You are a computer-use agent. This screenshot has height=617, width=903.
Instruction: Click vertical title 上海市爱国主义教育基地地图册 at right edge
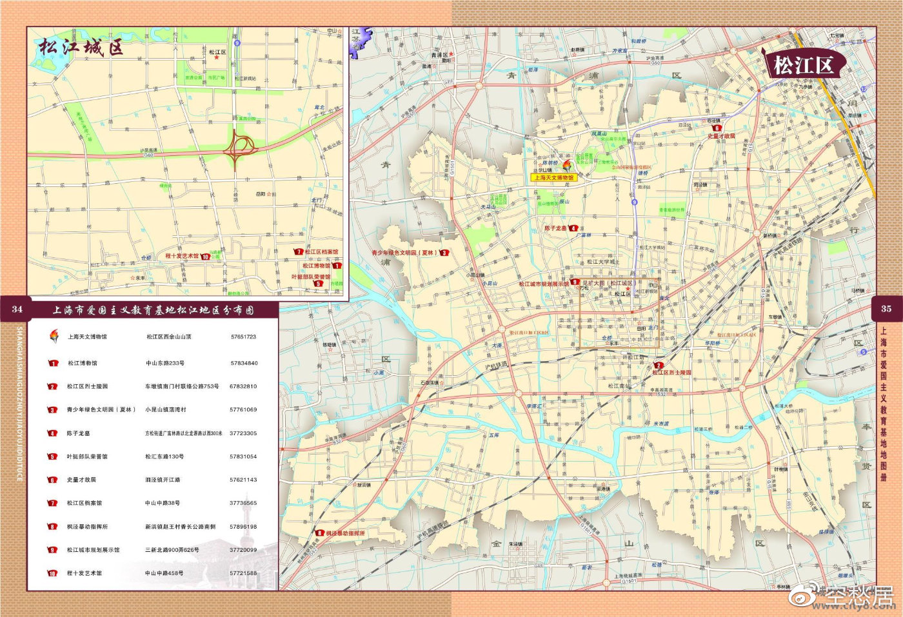coord(883,405)
